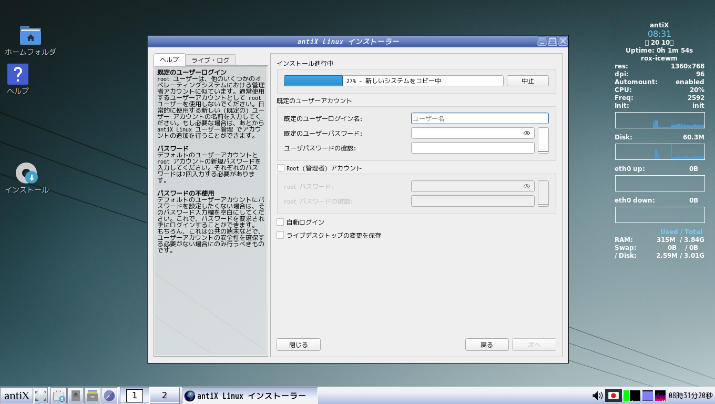This screenshot has height=404, width=715.
Task: Open the file manager taskbar icon
Action: 93,396
